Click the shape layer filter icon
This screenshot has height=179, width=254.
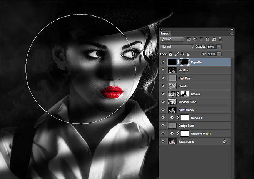207,39
